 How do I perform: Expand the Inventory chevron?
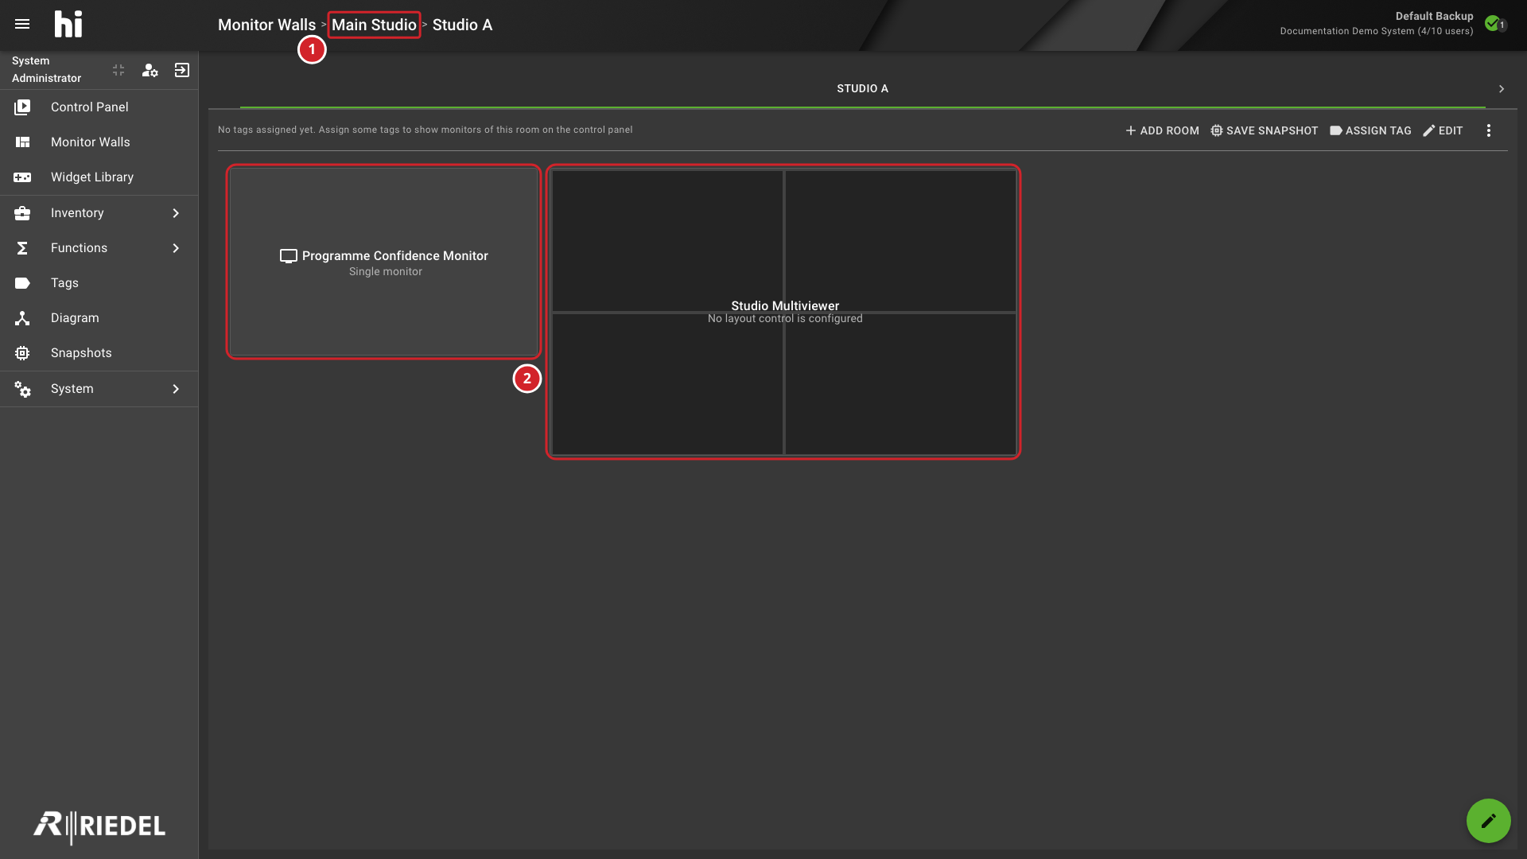coord(176,212)
